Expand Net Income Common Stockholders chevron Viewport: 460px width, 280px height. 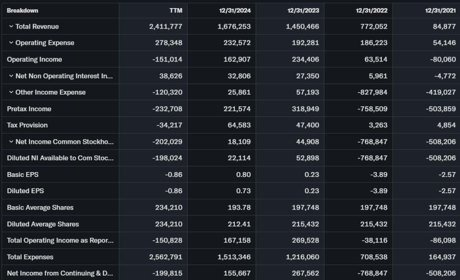(11, 142)
